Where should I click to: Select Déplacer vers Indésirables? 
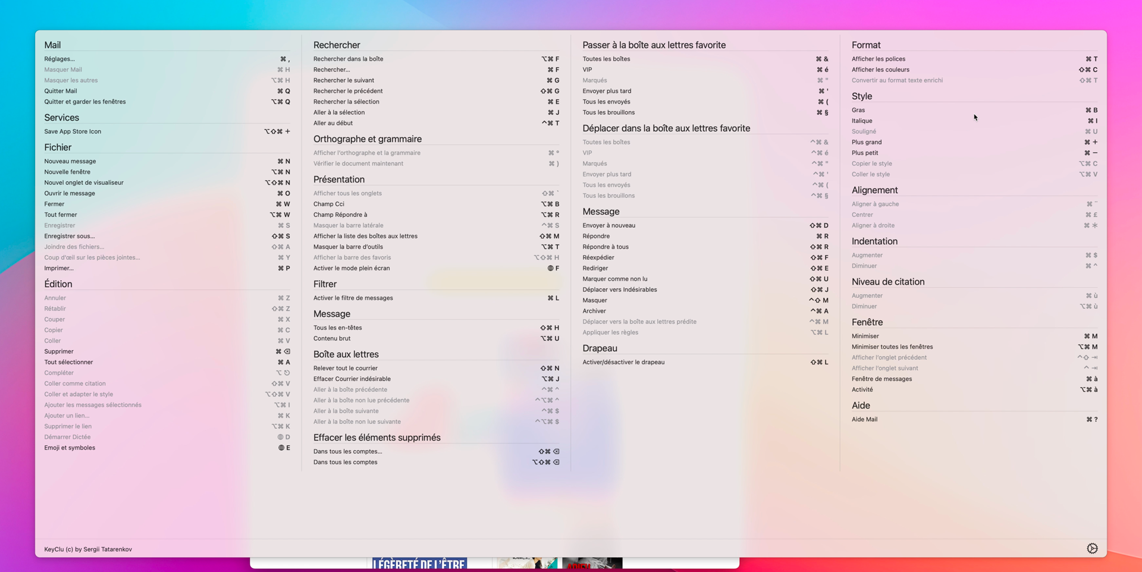(x=705, y=290)
